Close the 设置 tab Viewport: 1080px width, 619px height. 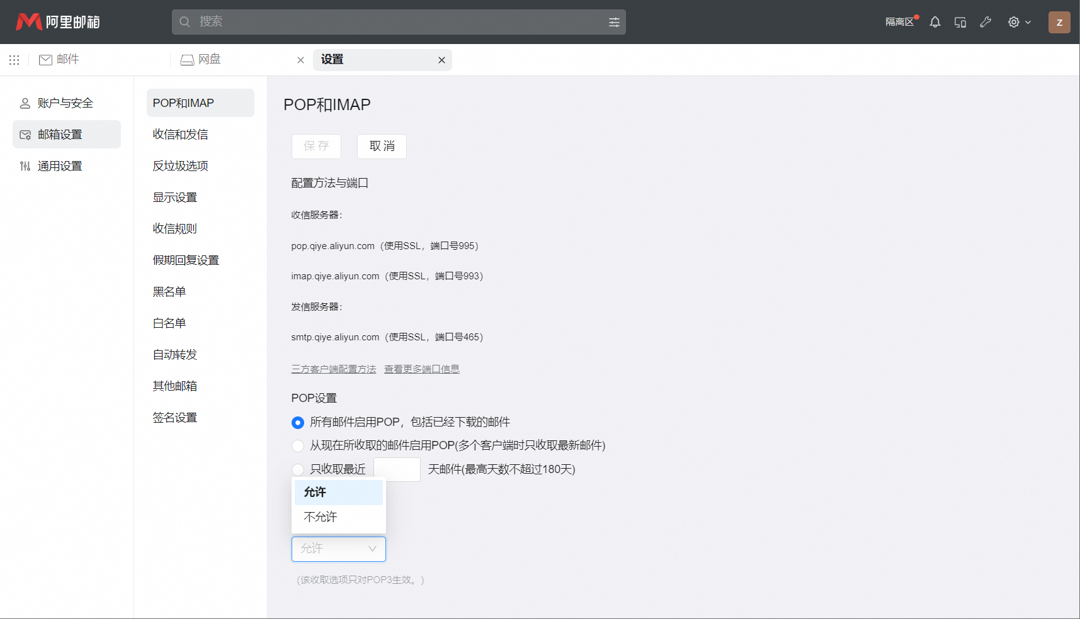coord(441,60)
